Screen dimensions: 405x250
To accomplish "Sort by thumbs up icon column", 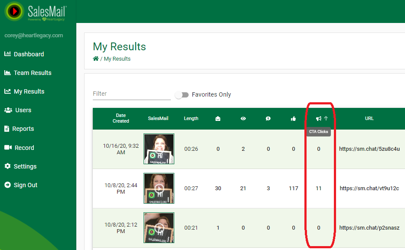I will [293, 119].
